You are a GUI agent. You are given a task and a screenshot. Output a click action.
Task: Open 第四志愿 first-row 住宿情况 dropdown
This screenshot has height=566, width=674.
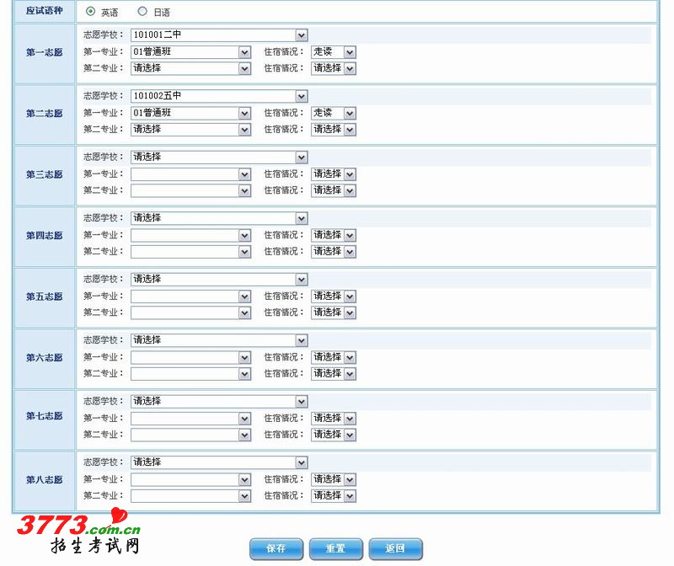(334, 235)
